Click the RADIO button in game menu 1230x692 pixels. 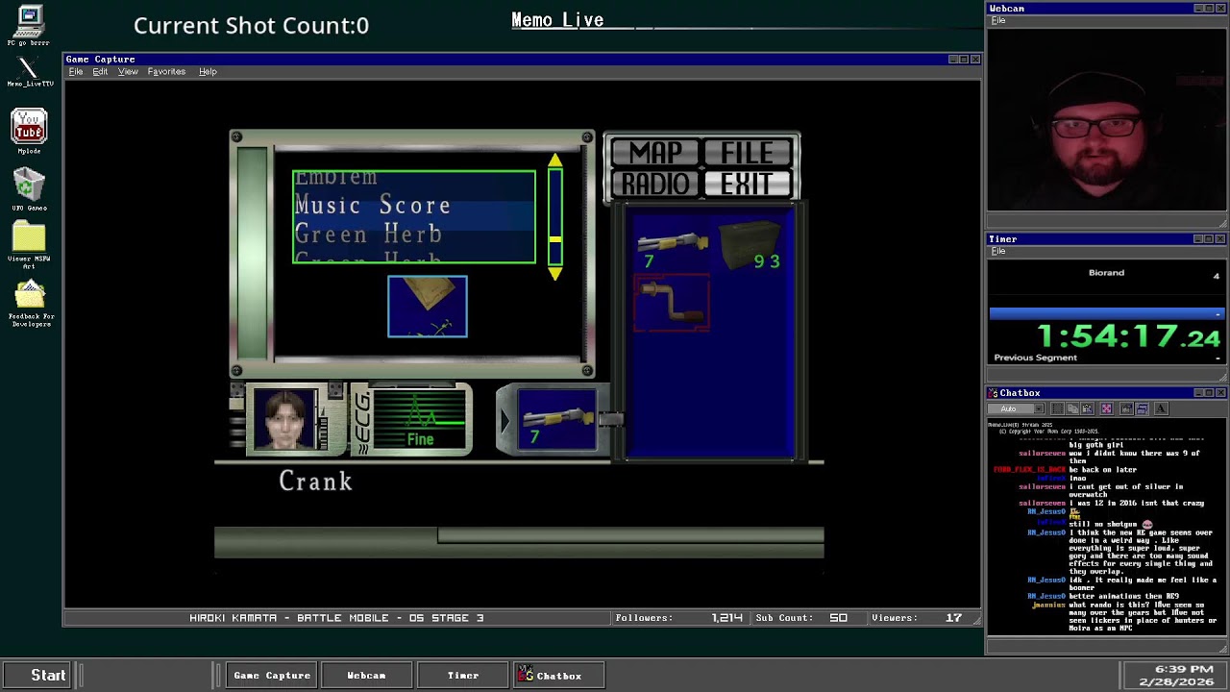(x=655, y=184)
